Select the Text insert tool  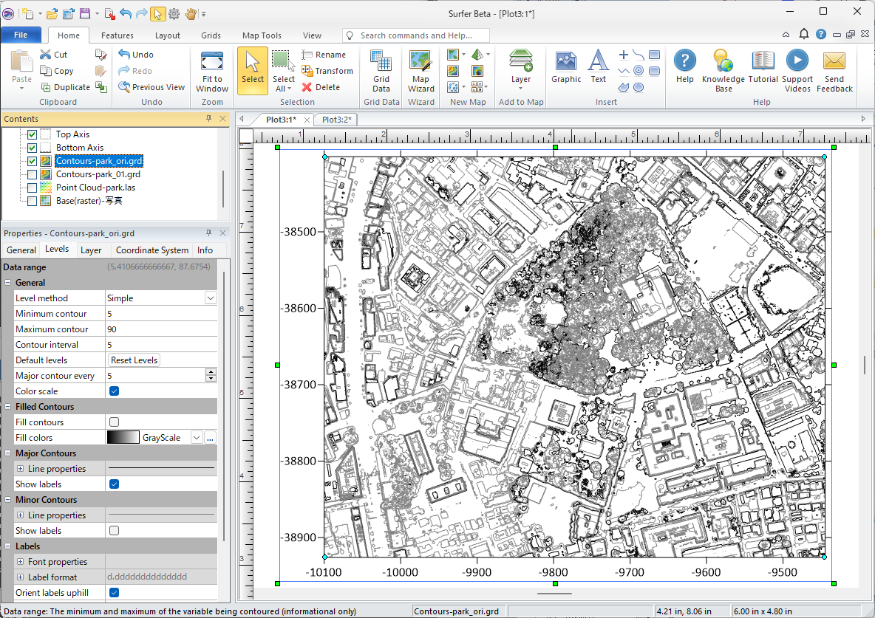pyautogui.click(x=598, y=67)
